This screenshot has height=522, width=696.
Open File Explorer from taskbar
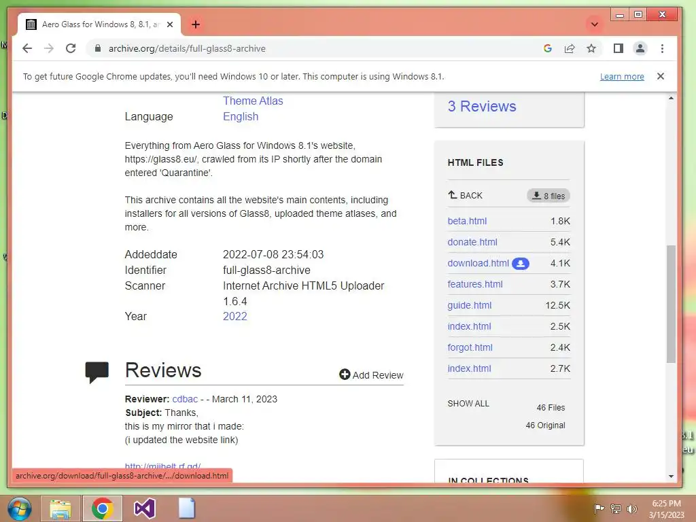pos(60,508)
